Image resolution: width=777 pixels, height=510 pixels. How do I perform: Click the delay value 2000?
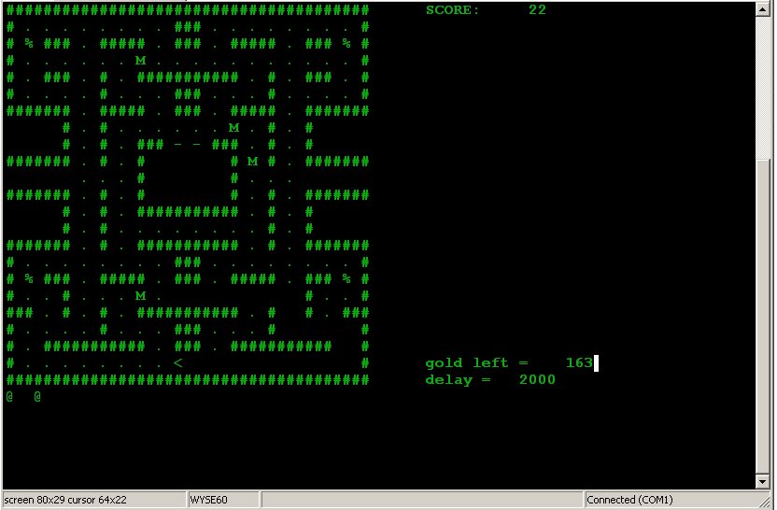[x=537, y=380]
